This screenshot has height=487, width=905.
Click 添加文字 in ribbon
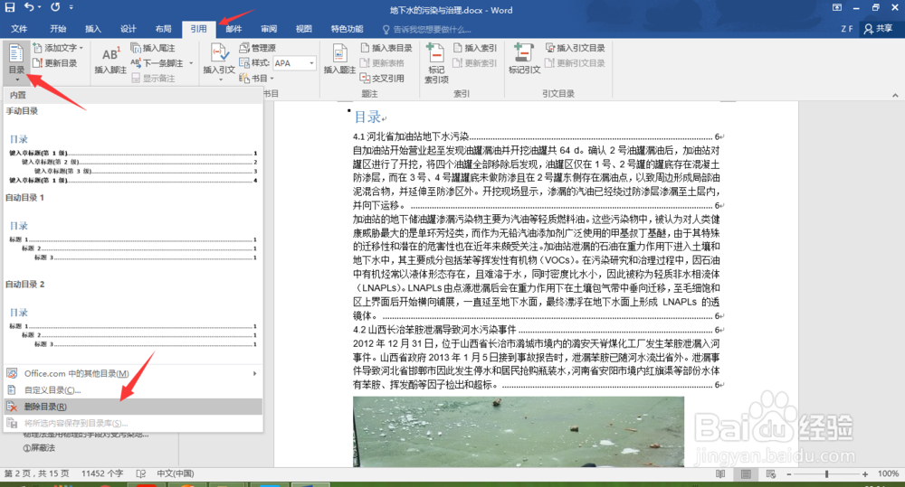(58, 48)
